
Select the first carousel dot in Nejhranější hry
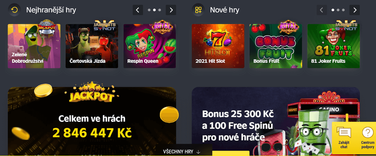pyautogui.click(x=149, y=10)
